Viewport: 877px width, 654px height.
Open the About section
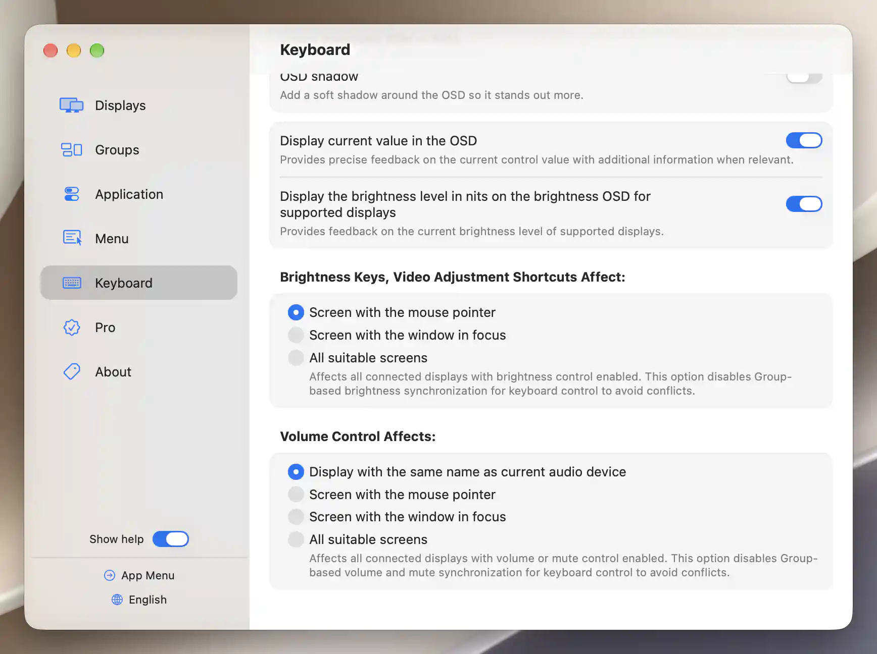pyautogui.click(x=139, y=371)
